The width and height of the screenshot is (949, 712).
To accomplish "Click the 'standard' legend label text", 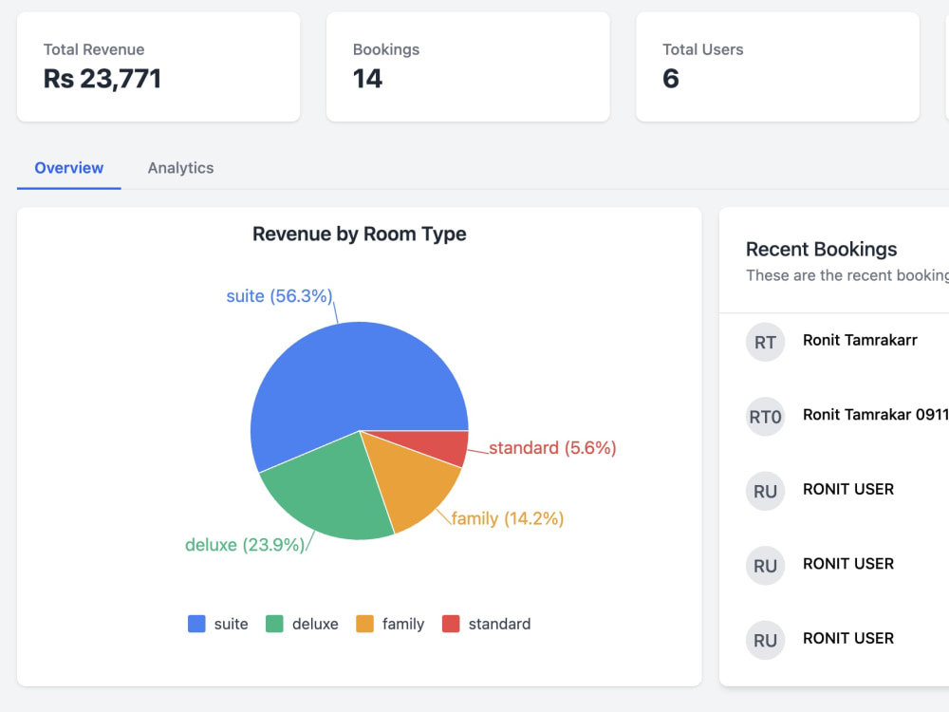I will (x=499, y=624).
